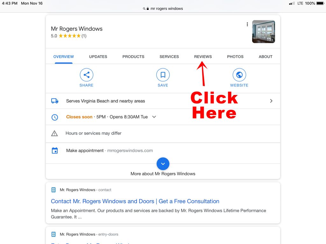Tap Hours or services may differ
The width and height of the screenshot is (326, 244).
pyautogui.click(x=94, y=133)
